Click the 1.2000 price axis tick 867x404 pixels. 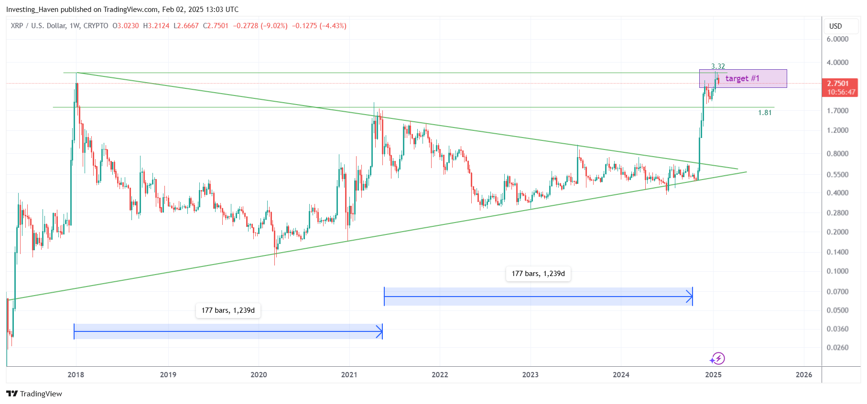pos(837,130)
